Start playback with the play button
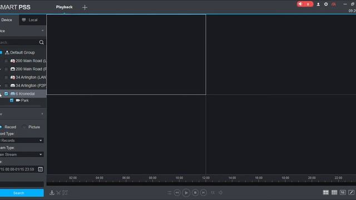The height and width of the screenshot is (200, 356). [186, 193]
